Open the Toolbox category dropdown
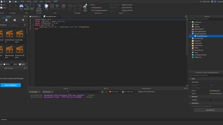This screenshot has width=223, height=125. 5,25
